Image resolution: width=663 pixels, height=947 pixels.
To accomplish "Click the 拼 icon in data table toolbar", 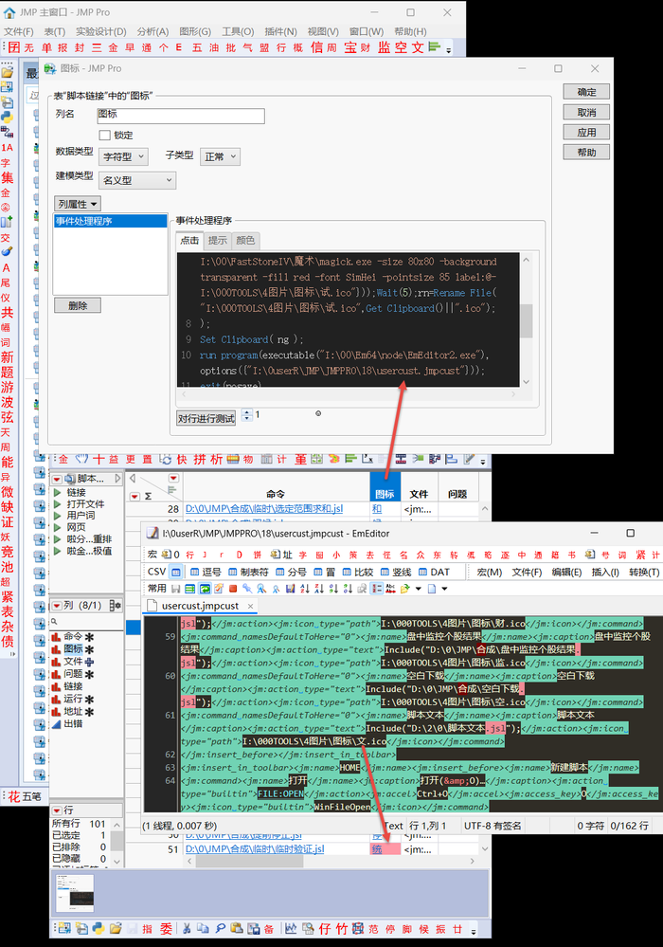I will pyautogui.click(x=200, y=460).
